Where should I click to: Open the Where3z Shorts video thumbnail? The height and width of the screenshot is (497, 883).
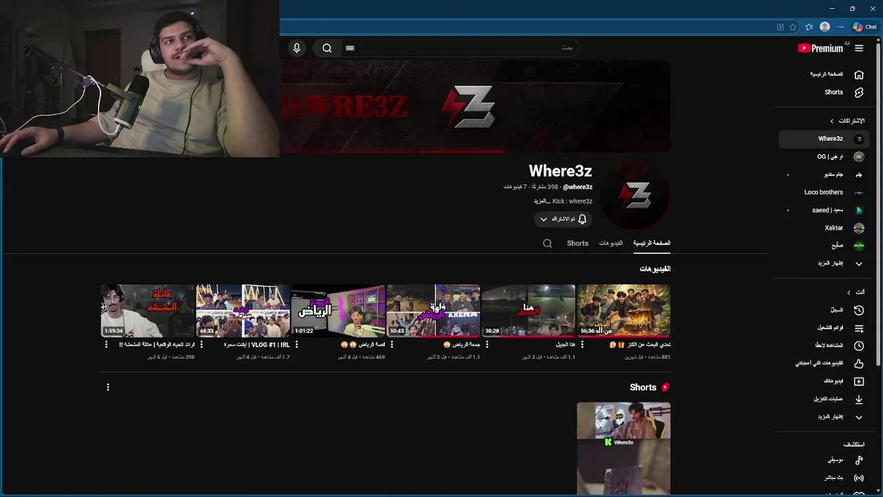coord(624,449)
